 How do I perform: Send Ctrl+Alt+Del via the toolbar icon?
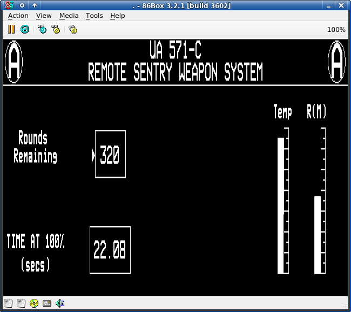click(x=42, y=29)
